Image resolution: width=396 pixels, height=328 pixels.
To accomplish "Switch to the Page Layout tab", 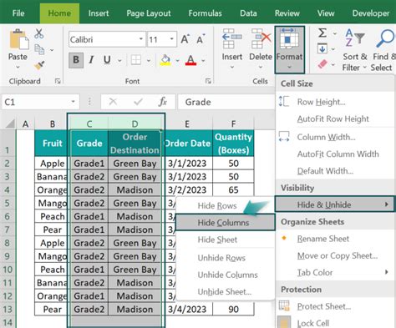I will coord(149,13).
